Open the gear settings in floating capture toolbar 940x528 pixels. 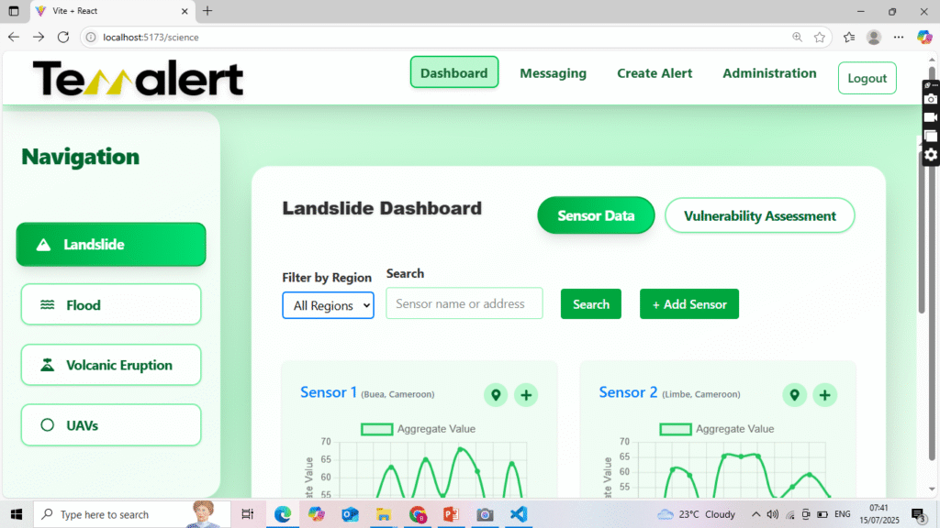point(931,155)
